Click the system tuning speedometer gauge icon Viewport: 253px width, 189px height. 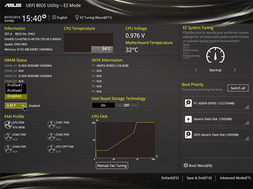(x=215, y=55)
